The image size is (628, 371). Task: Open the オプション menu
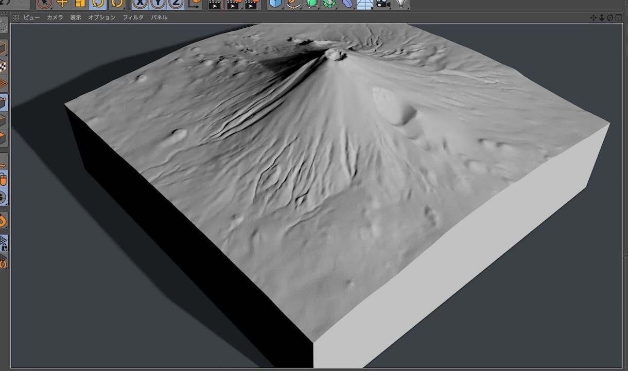click(102, 17)
